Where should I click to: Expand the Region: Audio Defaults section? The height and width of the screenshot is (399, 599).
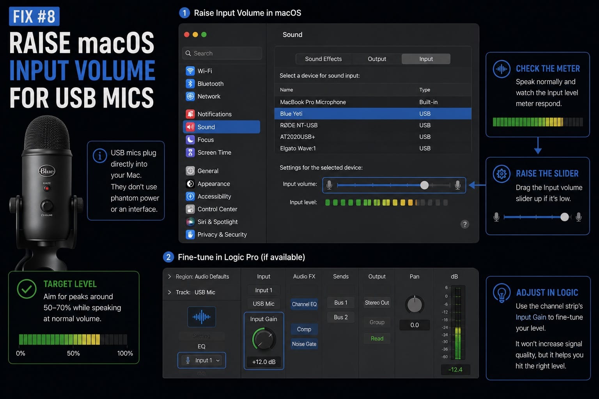(169, 277)
